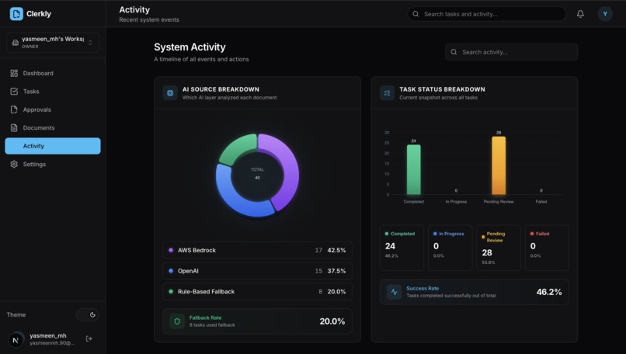Click the Approvals document icon
Screen dimensions: 626x354
pos(14,109)
